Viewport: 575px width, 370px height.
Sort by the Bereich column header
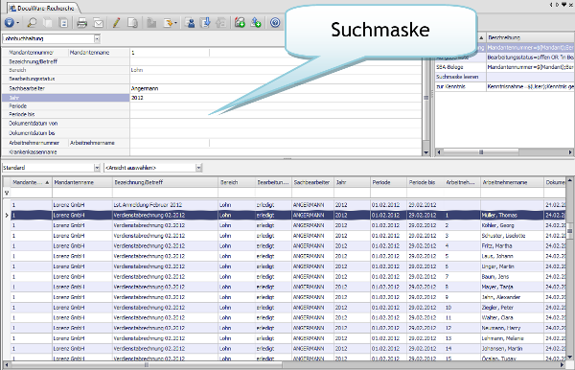pos(237,182)
